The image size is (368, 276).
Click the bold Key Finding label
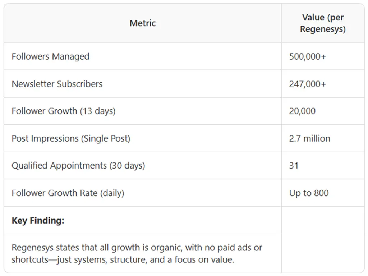point(38,220)
